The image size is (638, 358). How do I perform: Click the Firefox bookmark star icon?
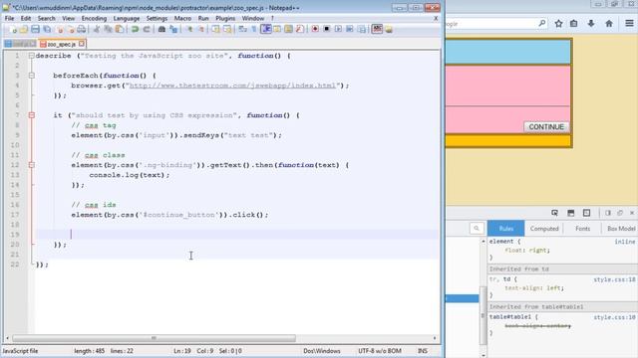coord(558,24)
